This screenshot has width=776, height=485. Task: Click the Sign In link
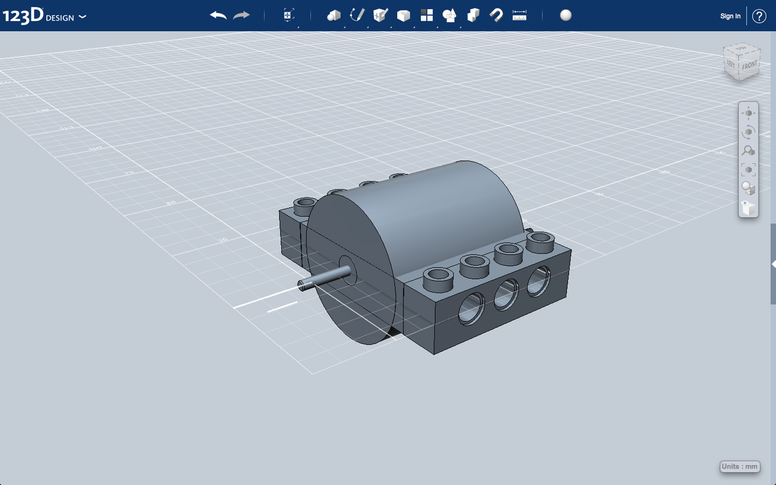[730, 16]
